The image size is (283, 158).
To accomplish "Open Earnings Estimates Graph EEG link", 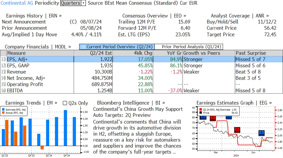I will click(x=234, y=103).
